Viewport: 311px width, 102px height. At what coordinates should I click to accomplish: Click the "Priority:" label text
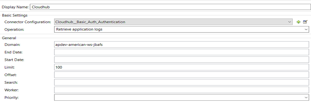(x=11, y=97)
